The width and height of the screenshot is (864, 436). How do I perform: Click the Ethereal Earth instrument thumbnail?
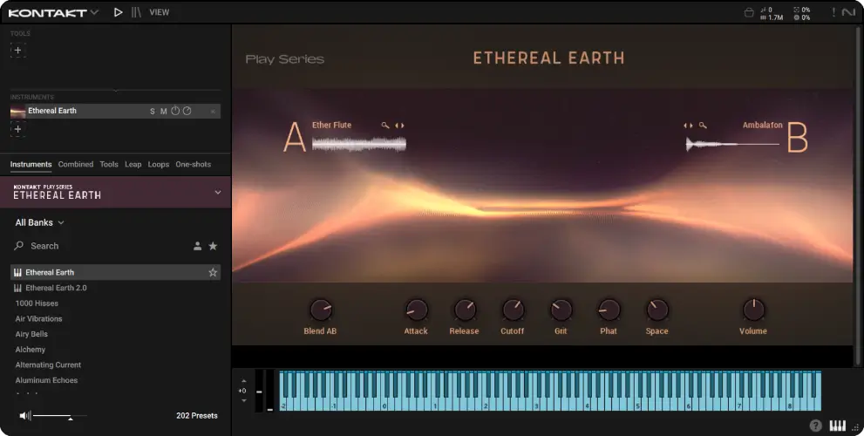tap(17, 112)
